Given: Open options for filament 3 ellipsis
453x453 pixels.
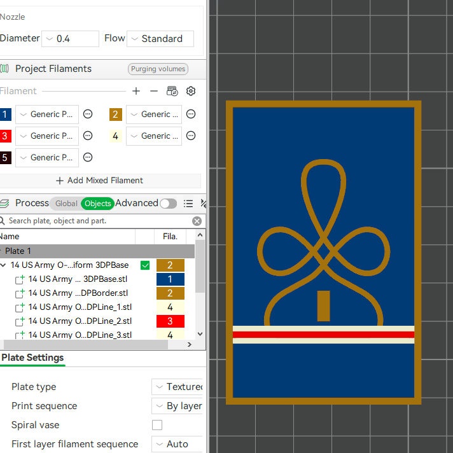Looking at the screenshot, I should (x=88, y=136).
